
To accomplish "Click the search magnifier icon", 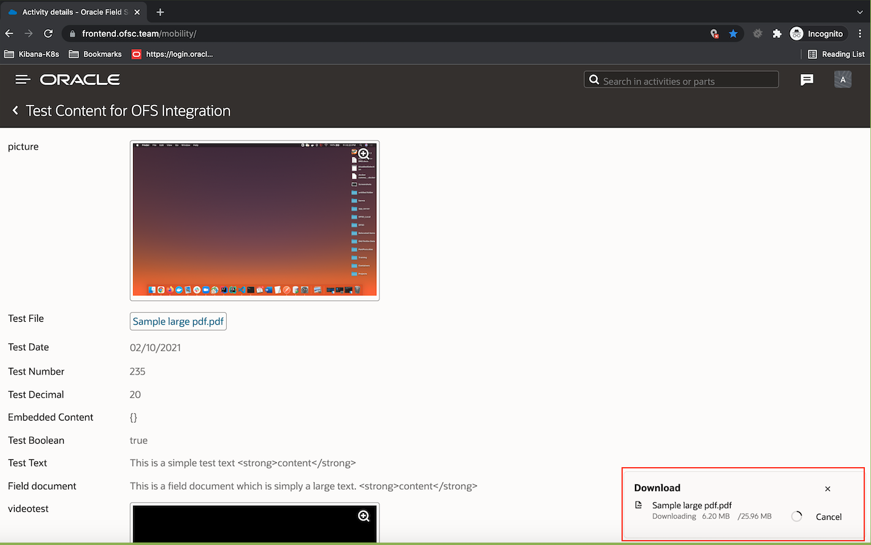I will click(594, 80).
